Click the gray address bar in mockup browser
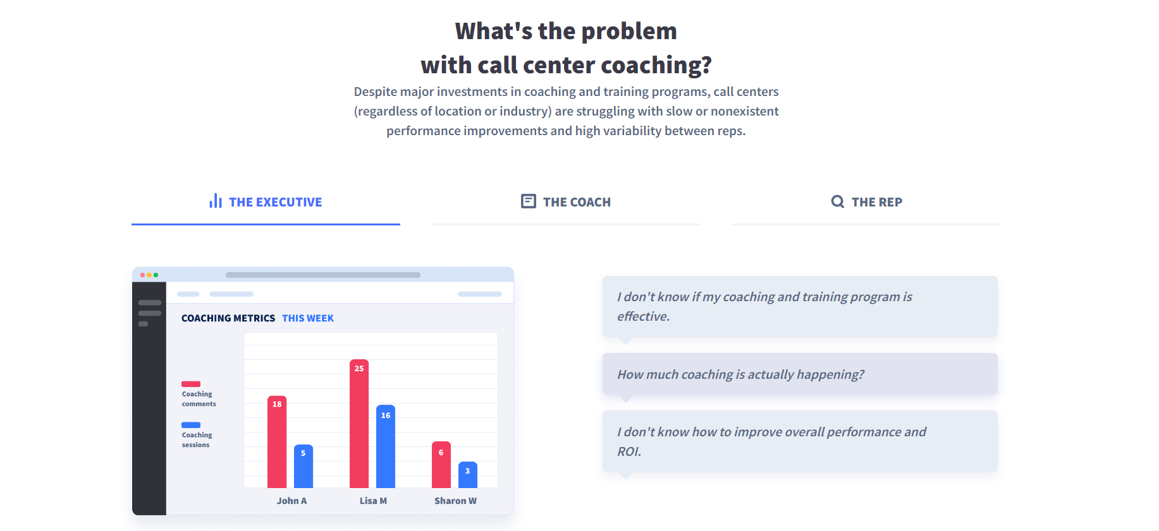The image size is (1159, 531). coord(323,275)
